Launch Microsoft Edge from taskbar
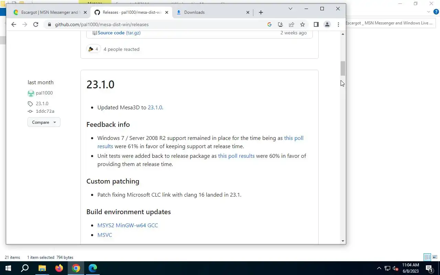Screen dimensions: 440x275 coord(93,268)
